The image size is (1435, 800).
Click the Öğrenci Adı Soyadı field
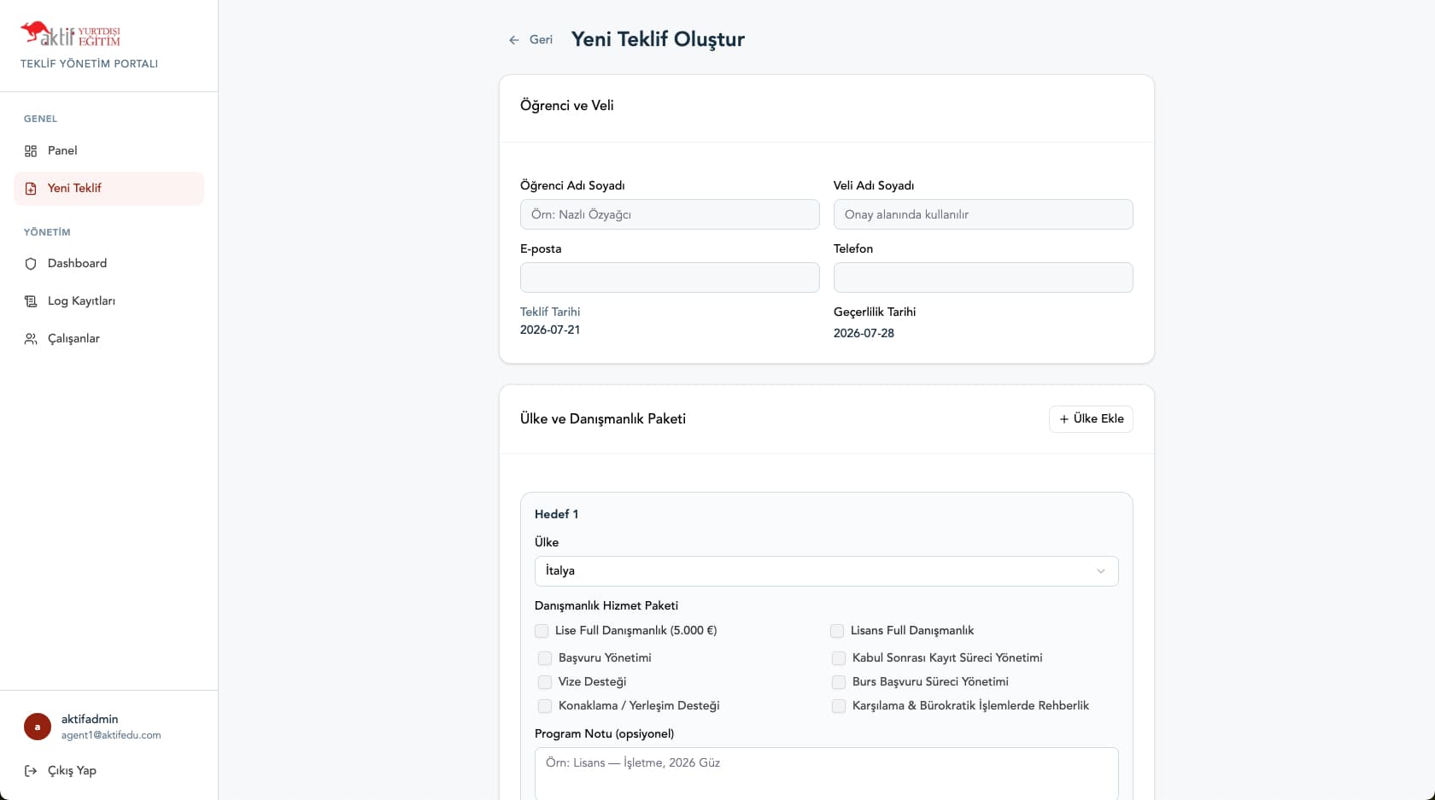click(670, 214)
